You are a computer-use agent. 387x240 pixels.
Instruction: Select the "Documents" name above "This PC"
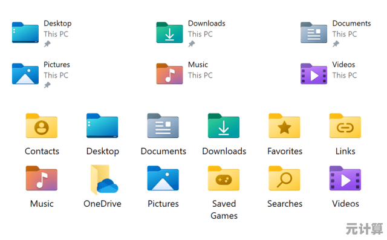click(x=351, y=23)
